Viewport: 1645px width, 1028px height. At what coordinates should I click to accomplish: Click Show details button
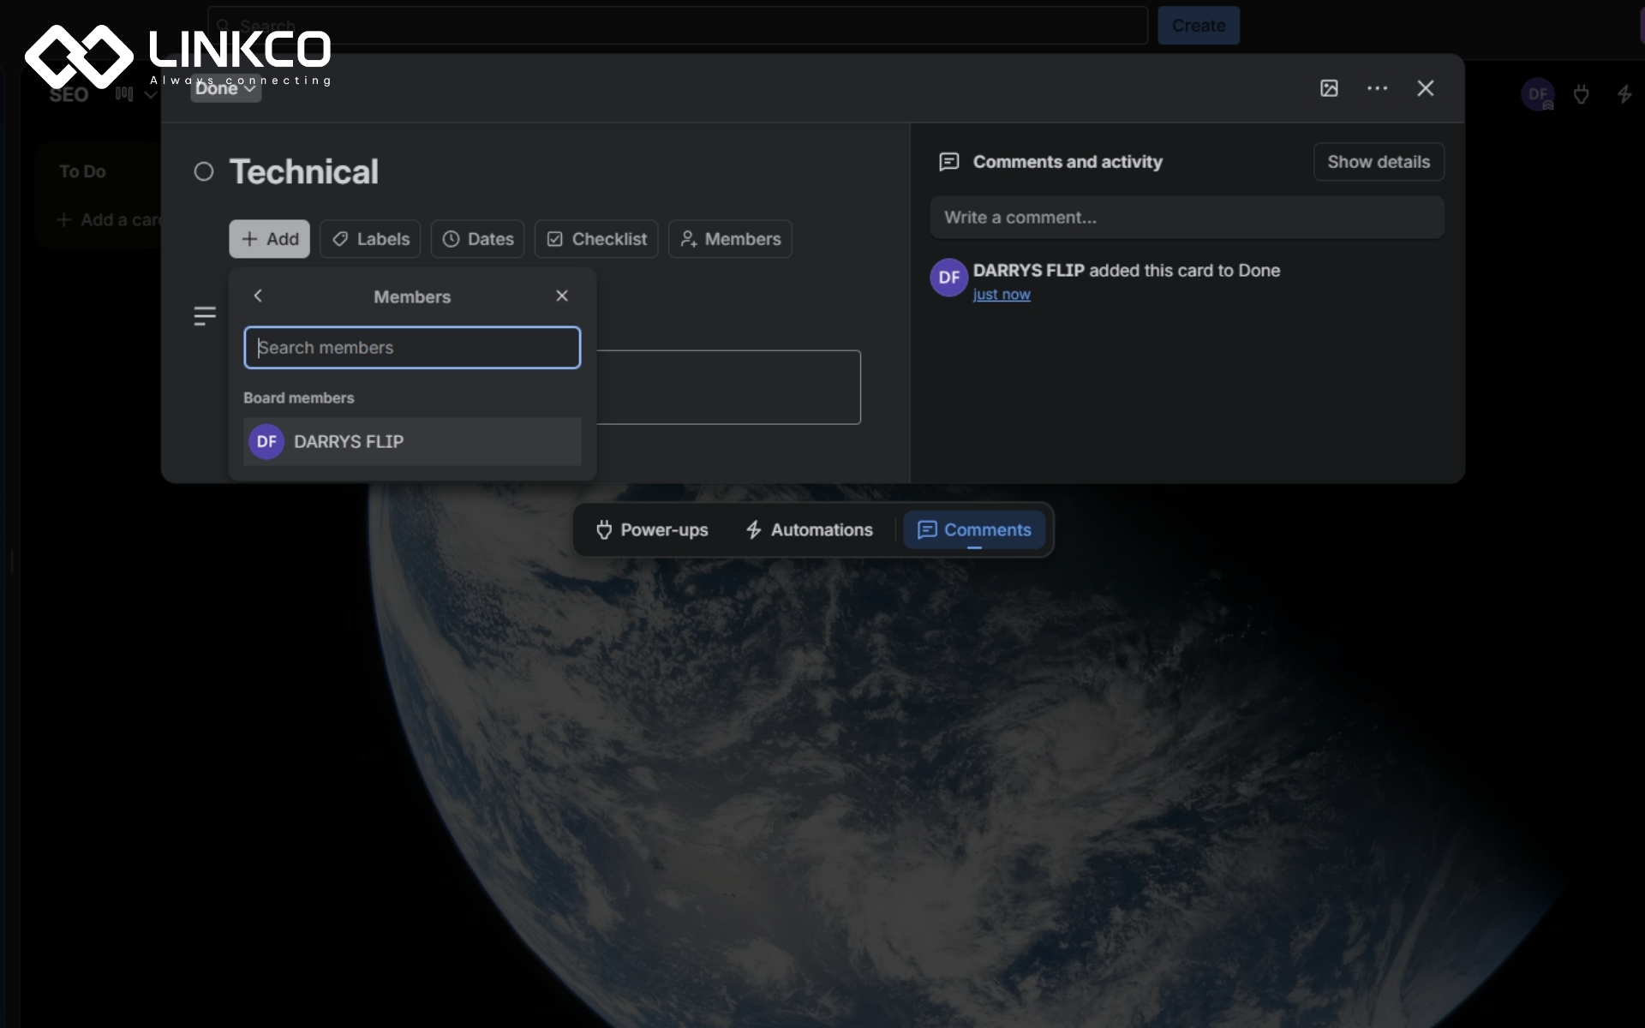click(x=1379, y=162)
